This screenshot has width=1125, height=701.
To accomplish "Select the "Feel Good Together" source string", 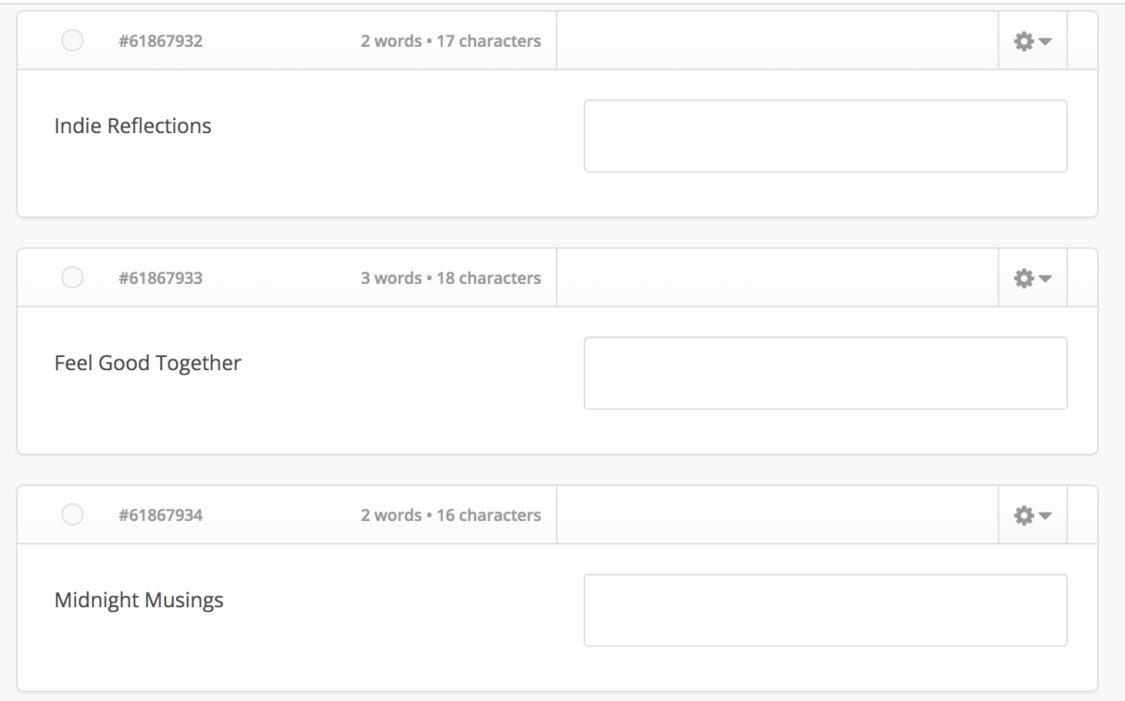I will click(148, 363).
